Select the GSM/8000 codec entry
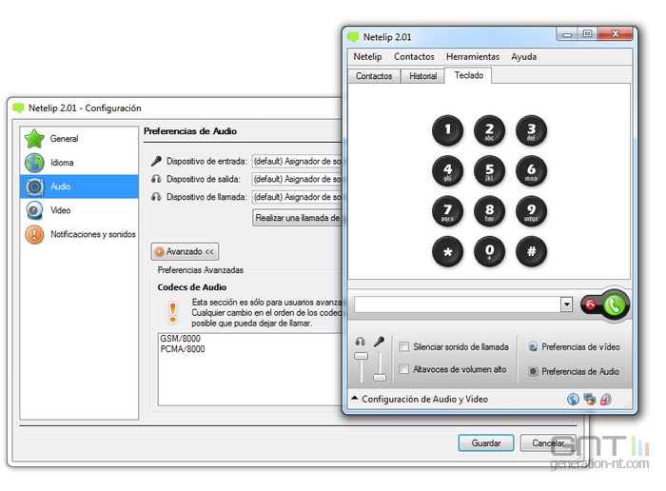 click(180, 339)
